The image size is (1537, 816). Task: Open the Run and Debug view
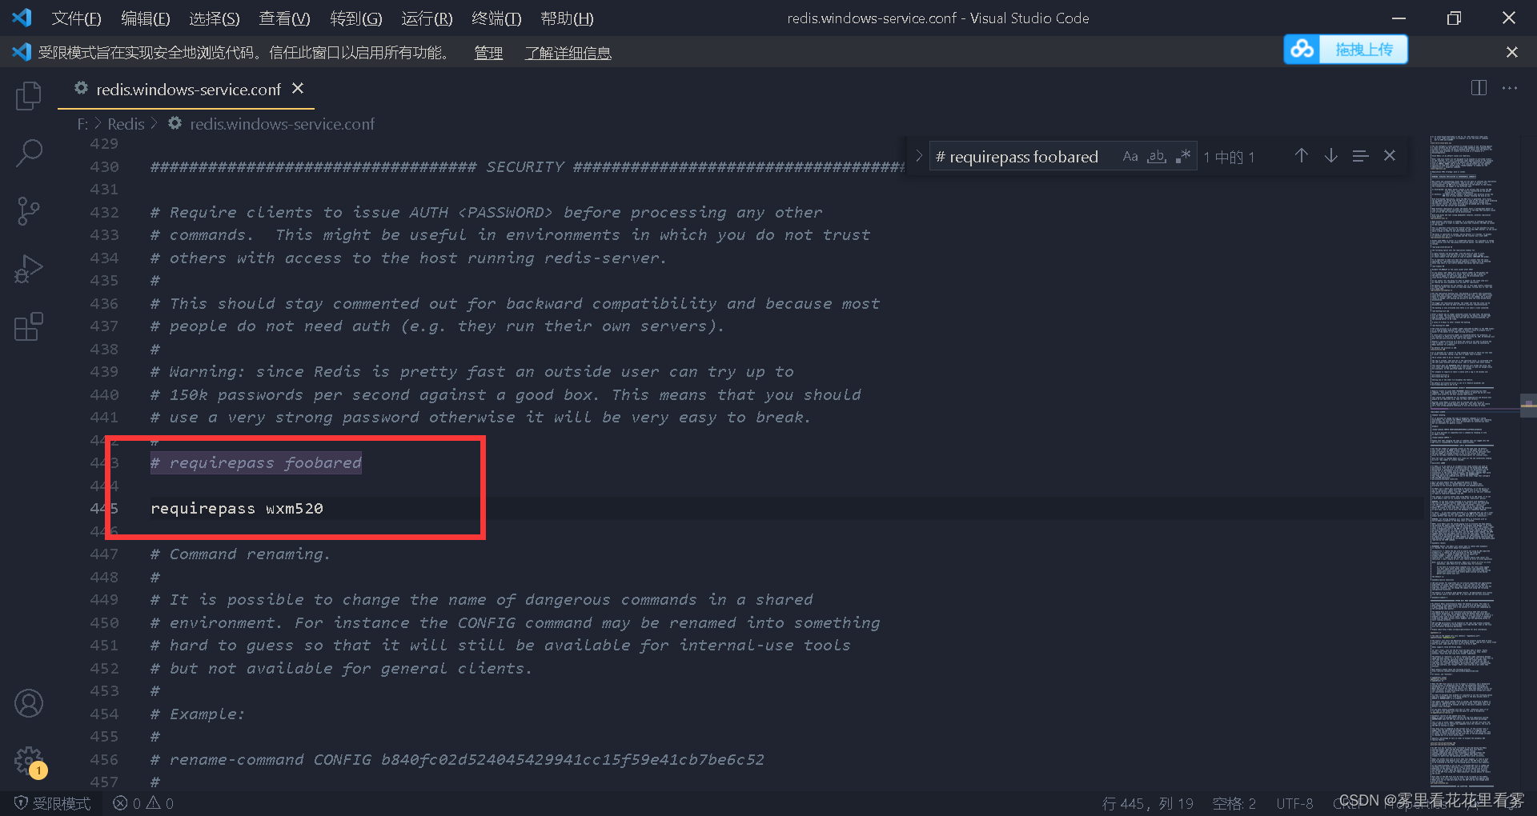(x=29, y=269)
